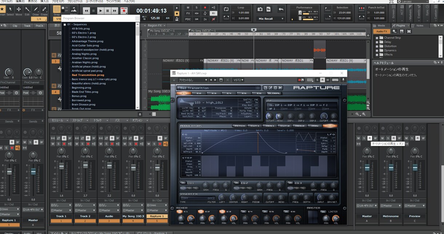Open the Mix Recall dropdown
The height and width of the screenshot is (234, 444).
271,19
